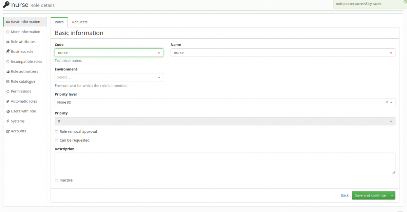Go to More information section

pyautogui.click(x=25, y=32)
